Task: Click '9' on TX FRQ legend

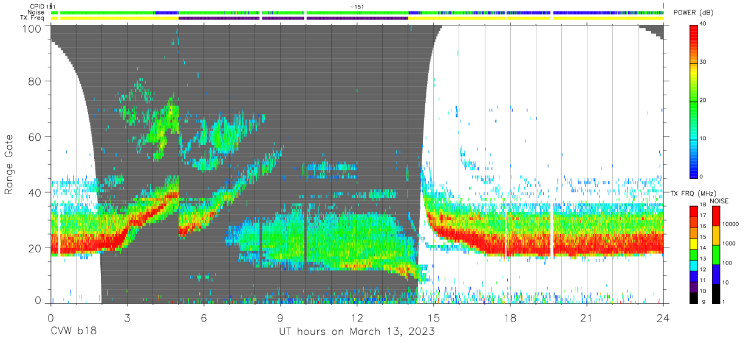Action: [x=702, y=302]
